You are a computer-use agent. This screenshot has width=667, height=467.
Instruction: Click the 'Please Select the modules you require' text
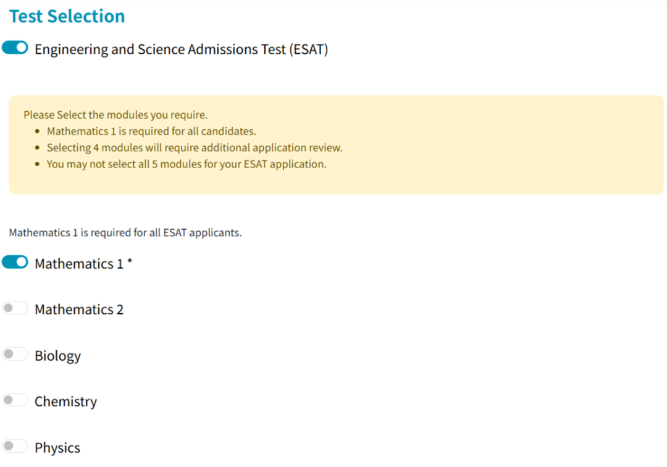pos(115,115)
